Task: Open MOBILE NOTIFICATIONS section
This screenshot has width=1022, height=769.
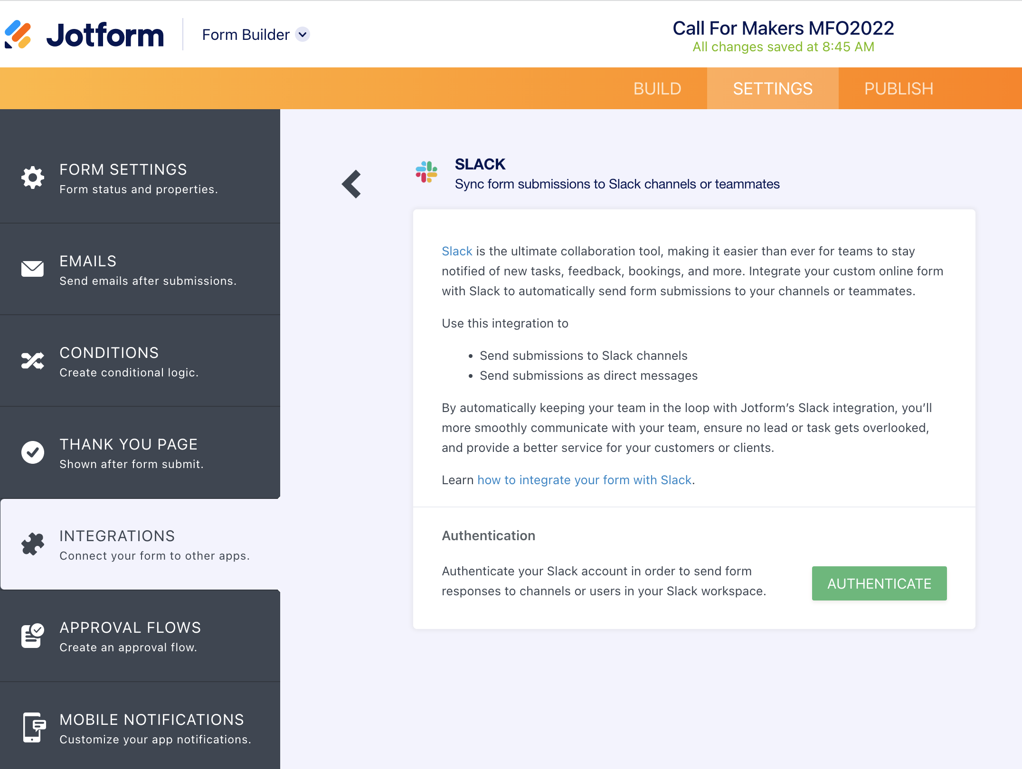Action: (140, 727)
